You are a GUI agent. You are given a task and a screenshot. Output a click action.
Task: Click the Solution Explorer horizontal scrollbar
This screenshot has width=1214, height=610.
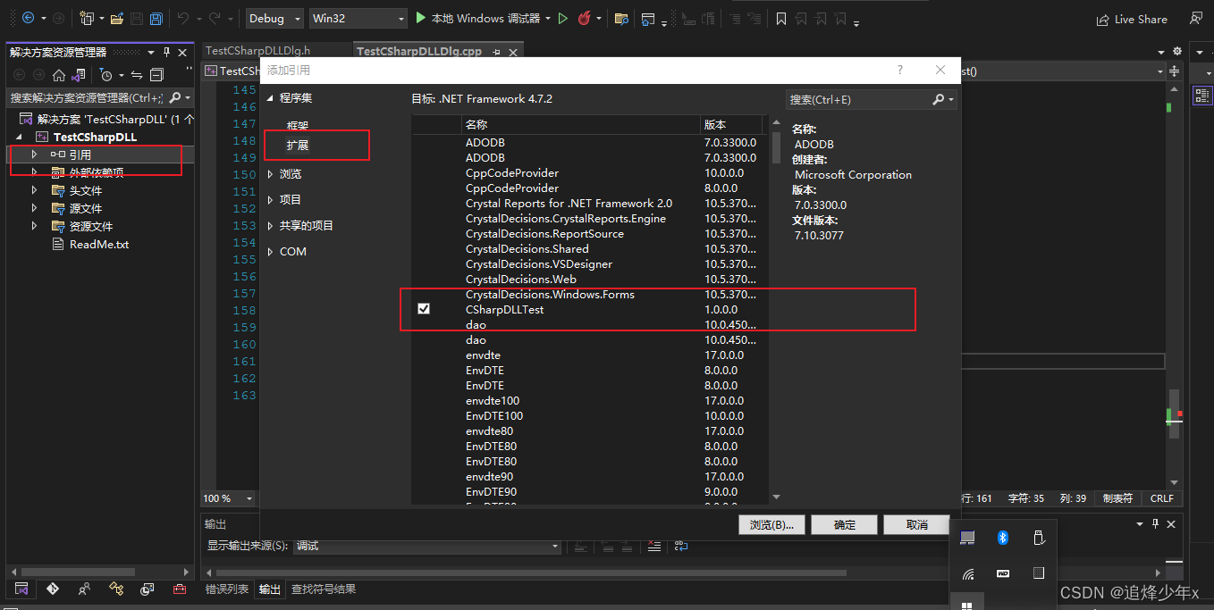coord(77,572)
